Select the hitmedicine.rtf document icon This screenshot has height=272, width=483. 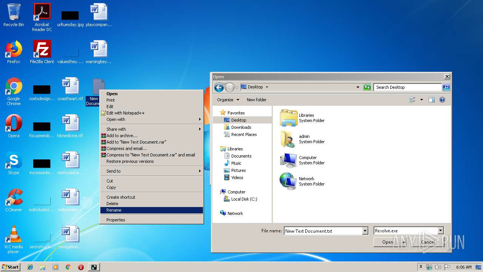coord(70,126)
